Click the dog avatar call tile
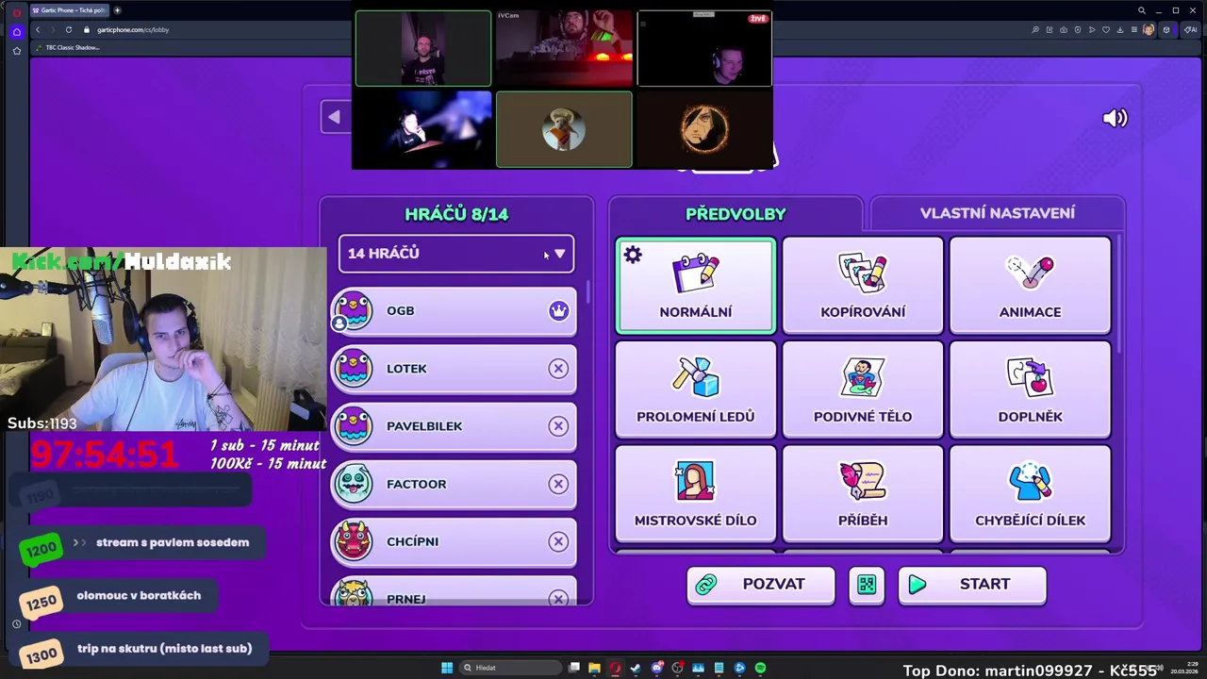The image size is (1207, 679). click(564, 129)
